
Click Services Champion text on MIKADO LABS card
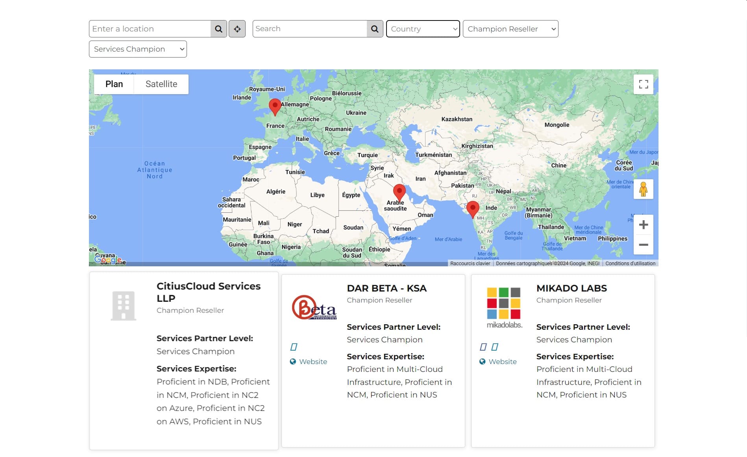click(x=574, y=340)
